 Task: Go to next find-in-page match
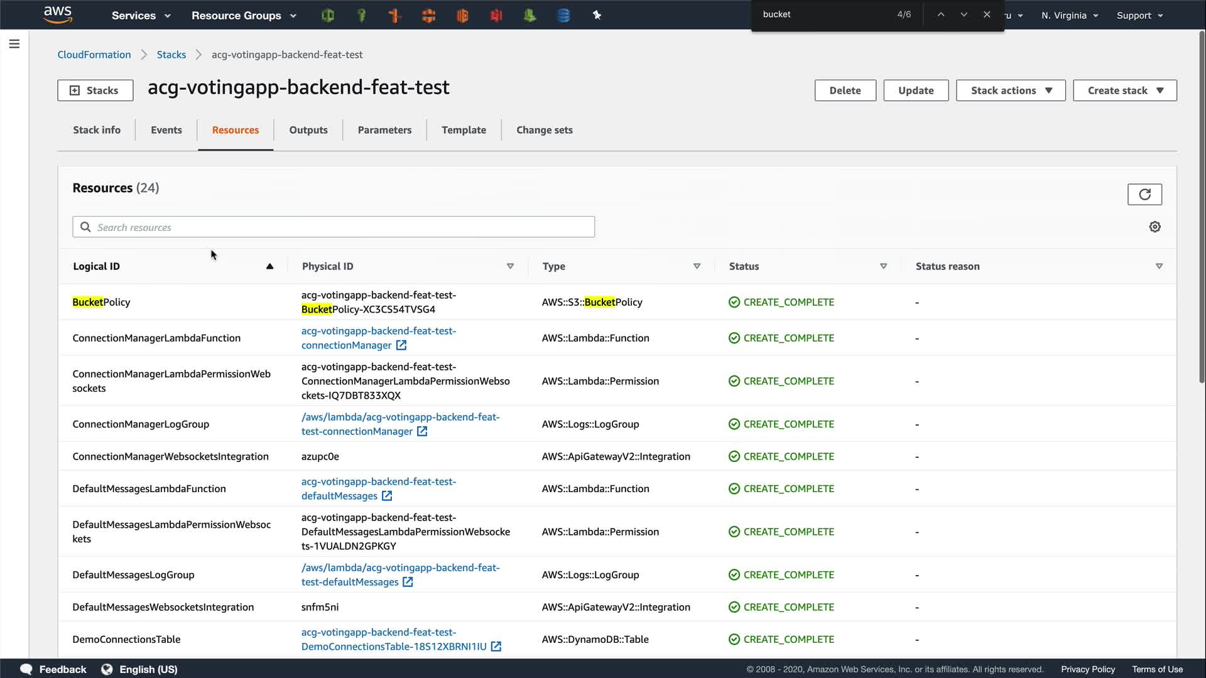click(964, 14)
